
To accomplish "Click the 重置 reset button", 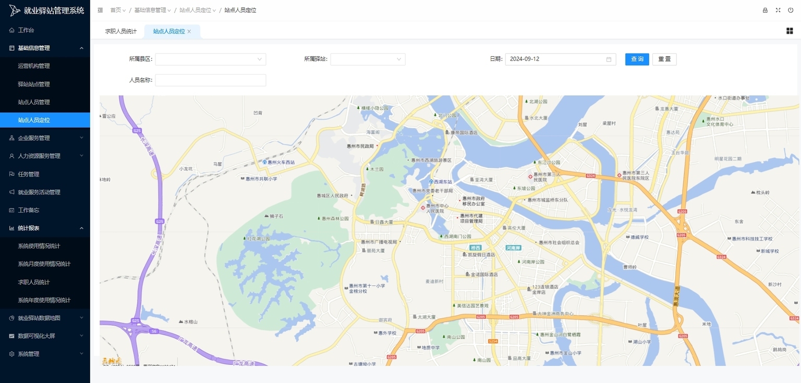I will pos(664,59).
